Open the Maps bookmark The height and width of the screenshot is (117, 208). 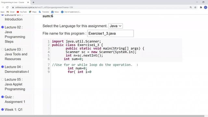(x=33, y=12)
